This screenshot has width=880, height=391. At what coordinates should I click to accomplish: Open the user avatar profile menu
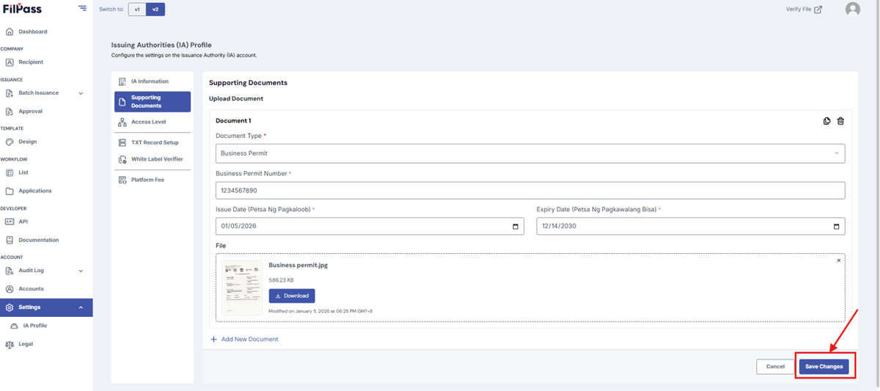(x=852, y=9)
